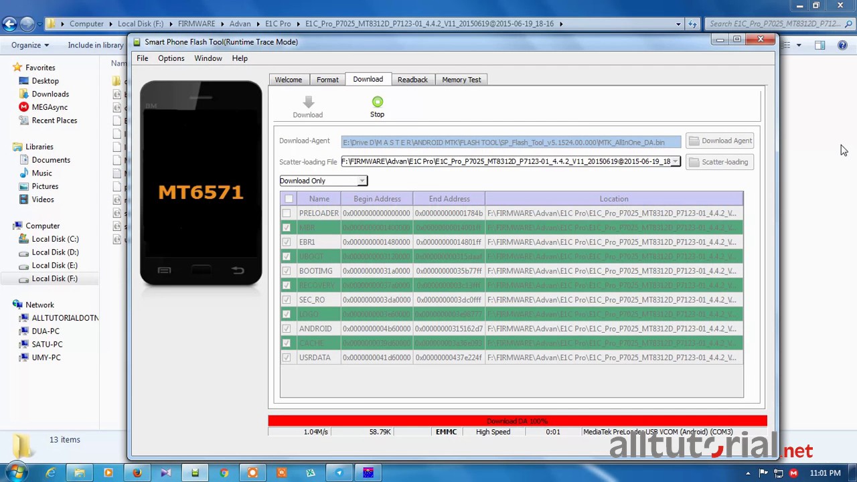Click the green Stop icon
Image resolution: width=857 pixels, height=482 pixels.
pos(378,102)
